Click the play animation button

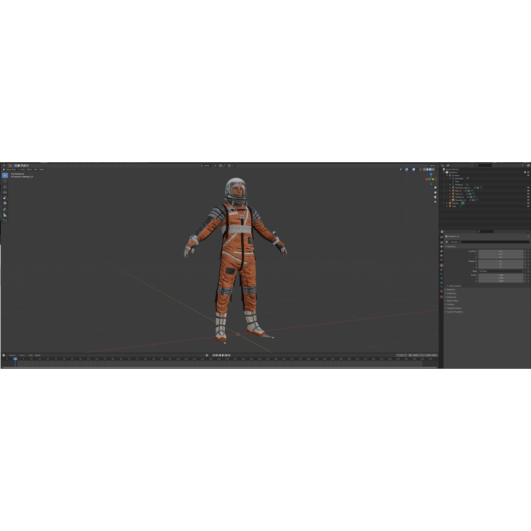(x=223, y=355)
